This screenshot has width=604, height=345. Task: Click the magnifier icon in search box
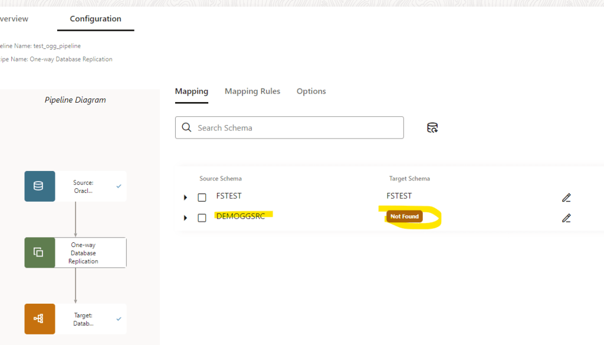tap(187, 128)
